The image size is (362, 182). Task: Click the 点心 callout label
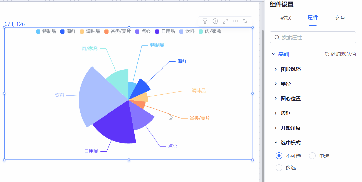(173, 146)
